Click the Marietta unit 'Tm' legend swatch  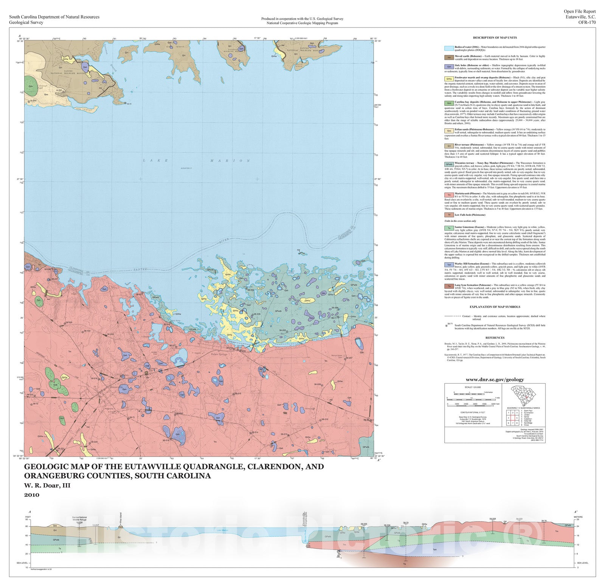(449, 195)
